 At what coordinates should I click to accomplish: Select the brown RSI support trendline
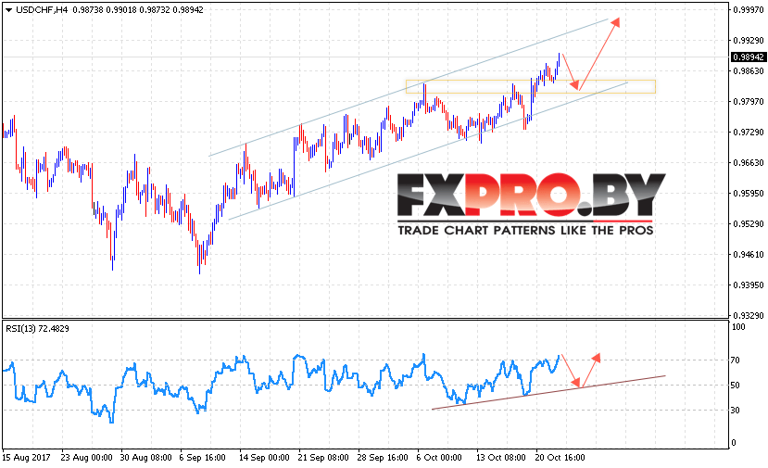point(548,392)
